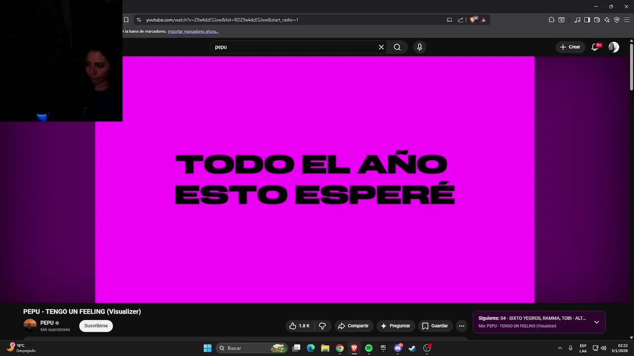Screen dimensions: 634x356
Task: Follow the 'Importar marcadores ahora...' link
Action: coord(193,31)
